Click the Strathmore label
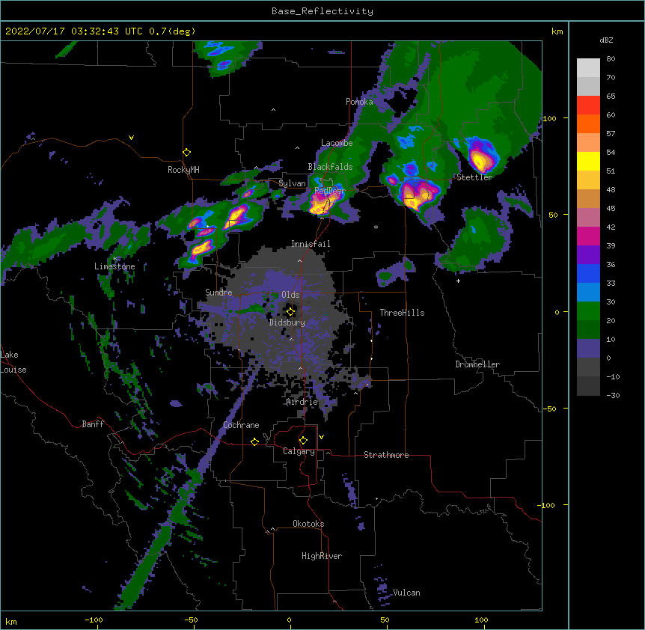This screenshot has width=645, height=630. 386,455
